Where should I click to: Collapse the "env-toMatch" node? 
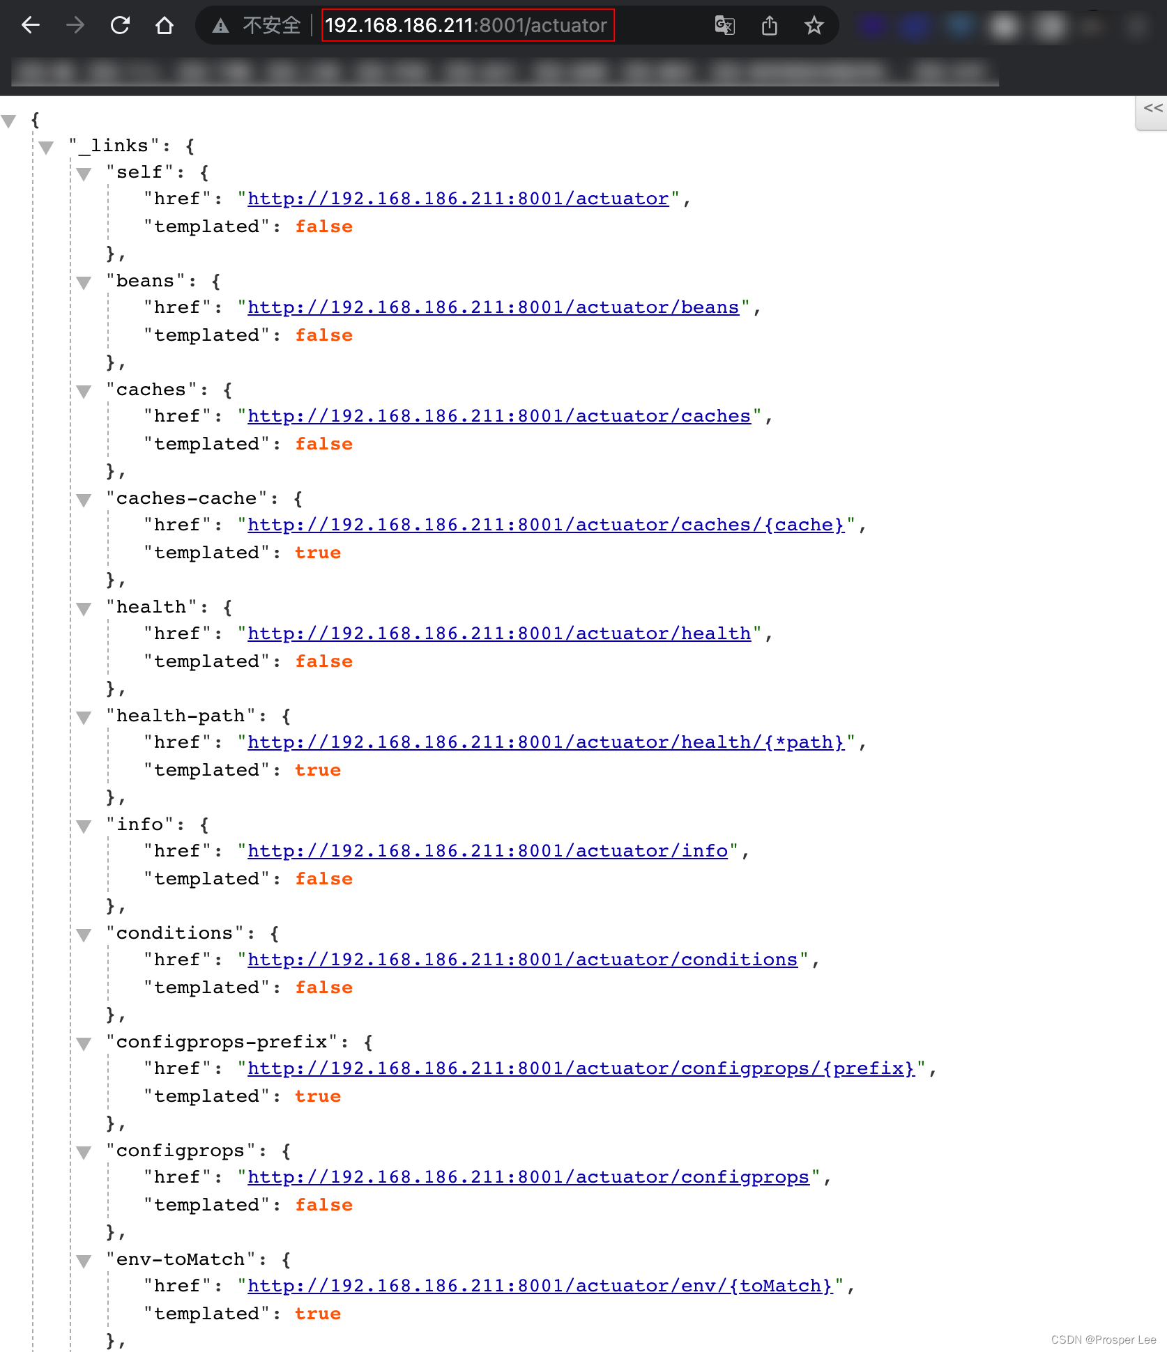84,1261
